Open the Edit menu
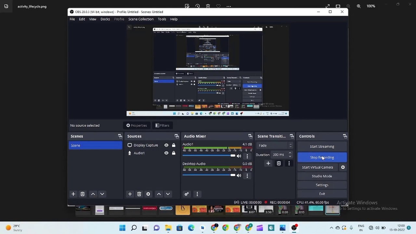Image resolution: width=416 pixels, height=234 pixels. coord(82,19)
